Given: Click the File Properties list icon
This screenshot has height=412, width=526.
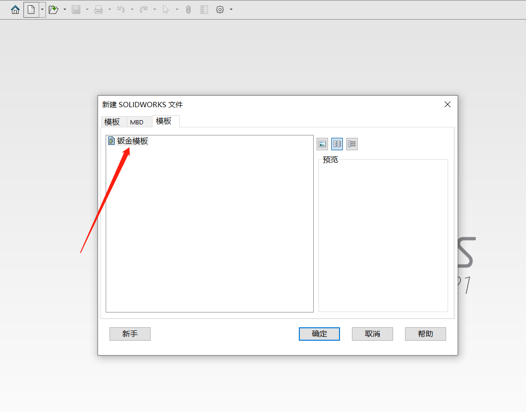Looking at the screenshot, I should click(204, 10).
